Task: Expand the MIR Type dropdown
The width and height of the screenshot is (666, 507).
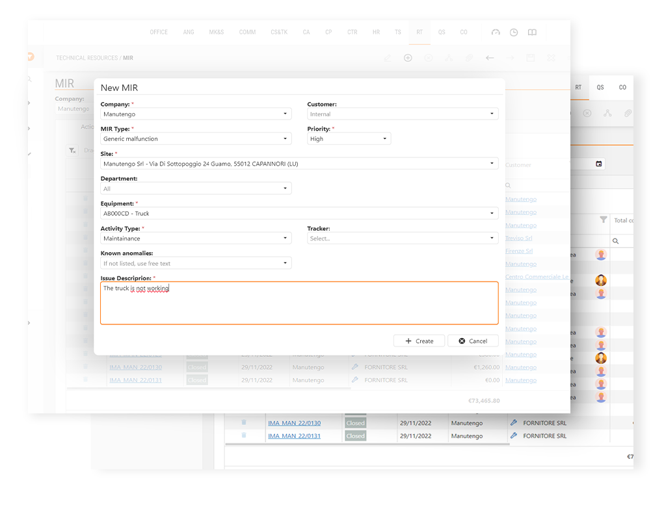Action: 196,139
